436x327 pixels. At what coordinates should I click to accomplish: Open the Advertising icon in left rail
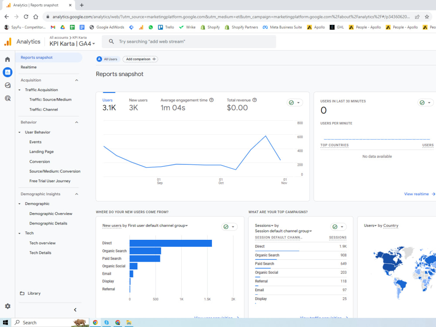click(7, 98)
